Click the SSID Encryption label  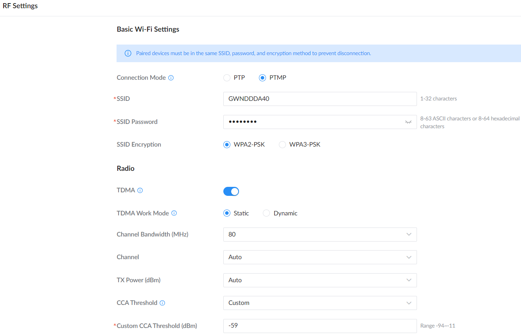[x=139, y=145]
